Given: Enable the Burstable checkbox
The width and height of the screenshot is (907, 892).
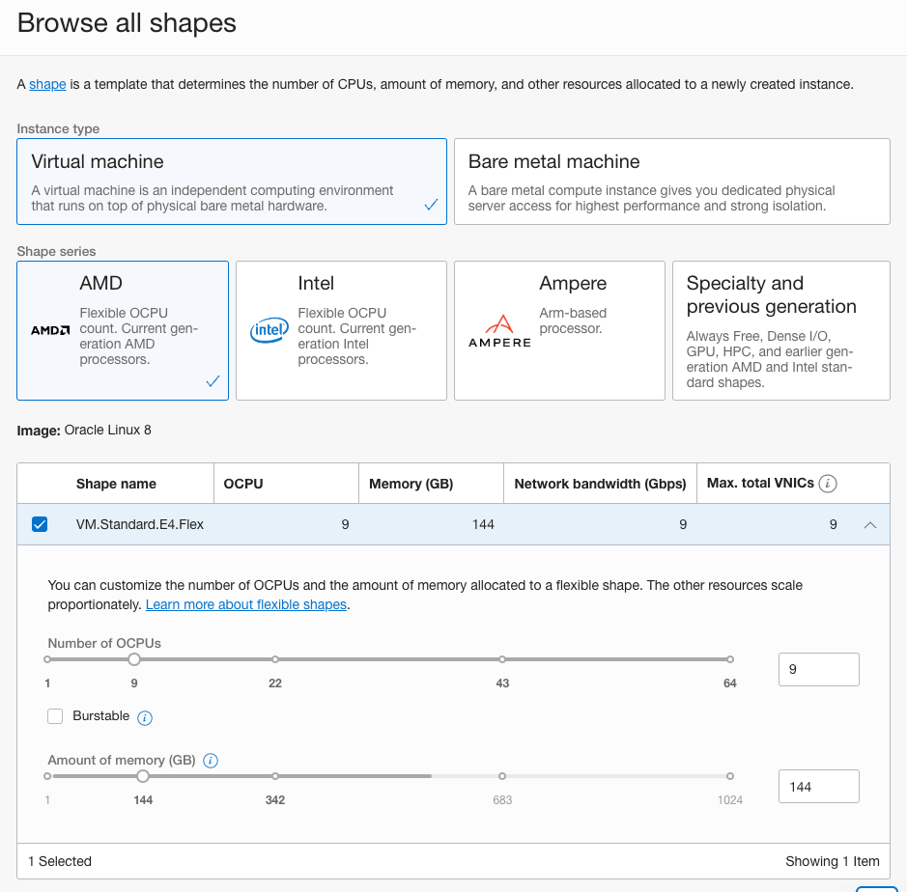Looking at the screenshot, I should (55, 716).
